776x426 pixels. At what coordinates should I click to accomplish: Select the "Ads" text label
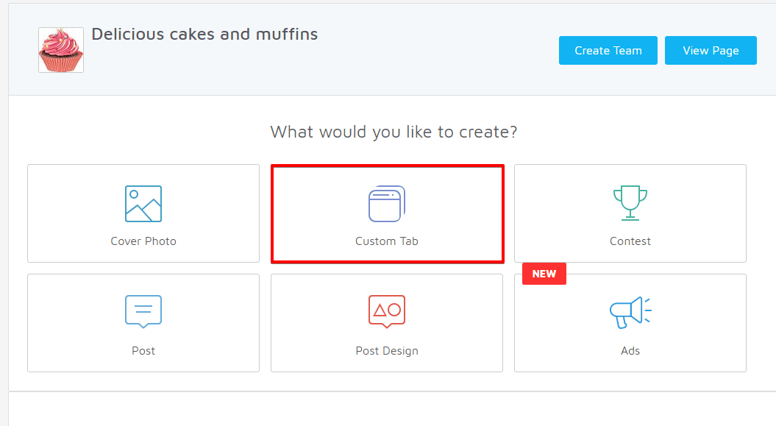pos(630,351)
